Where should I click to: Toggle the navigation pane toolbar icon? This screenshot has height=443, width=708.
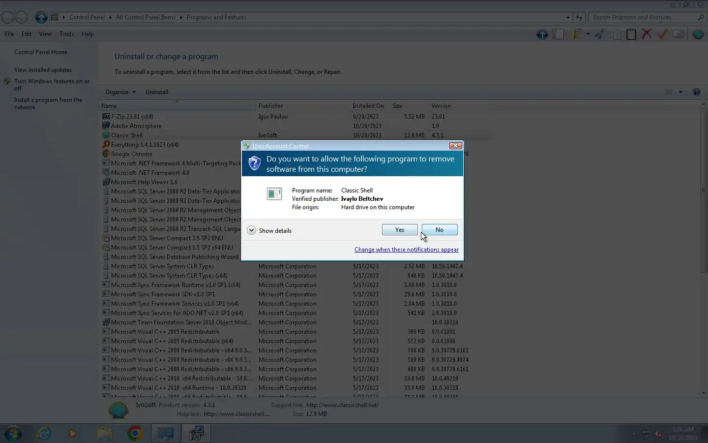click(x=558, y=34)
